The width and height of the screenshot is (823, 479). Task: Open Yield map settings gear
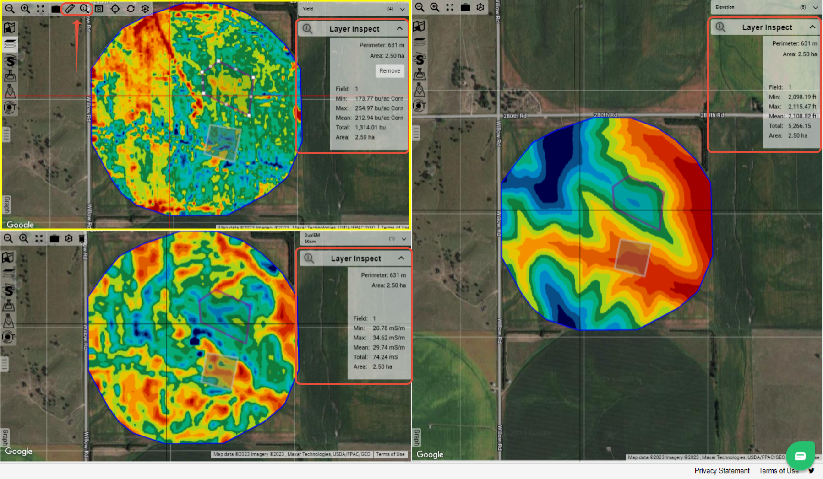[x=145, y=9]
